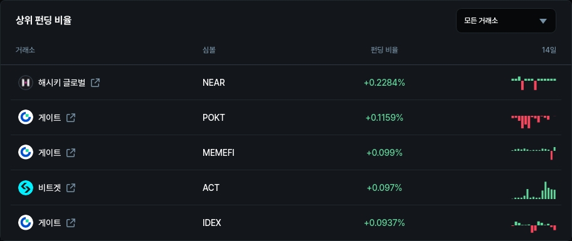
Task: Open external link icon in IDEX row
Action: click(x=71, y=222)
